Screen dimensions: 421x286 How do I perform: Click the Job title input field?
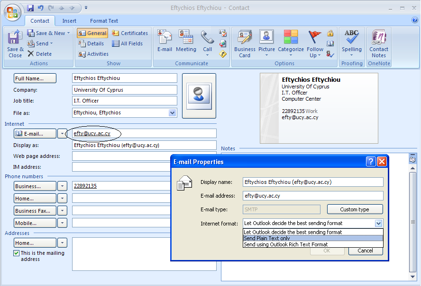click(125, 101)
